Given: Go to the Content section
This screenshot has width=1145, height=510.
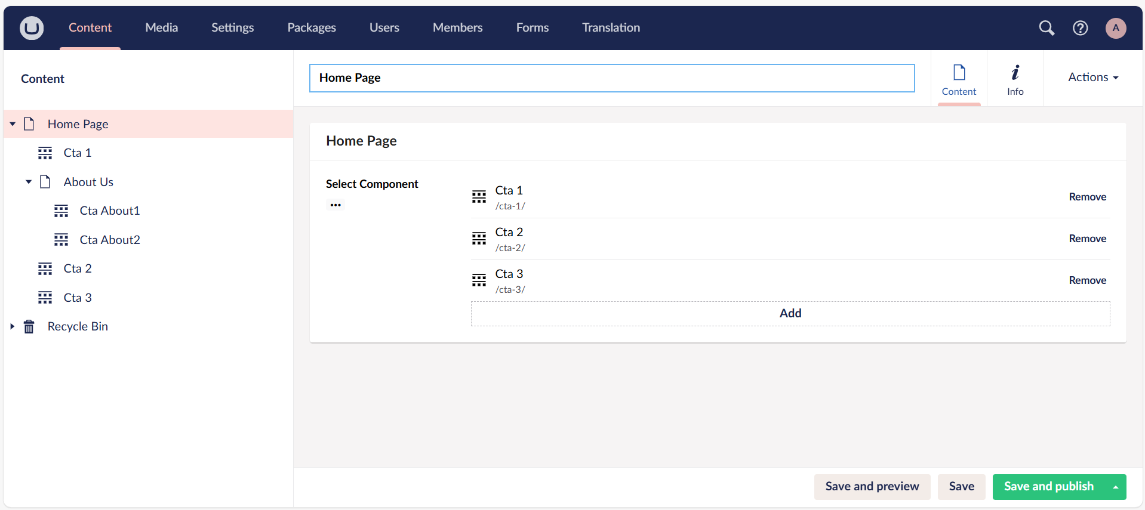Looking at the screenshot, I should [90, 27].
